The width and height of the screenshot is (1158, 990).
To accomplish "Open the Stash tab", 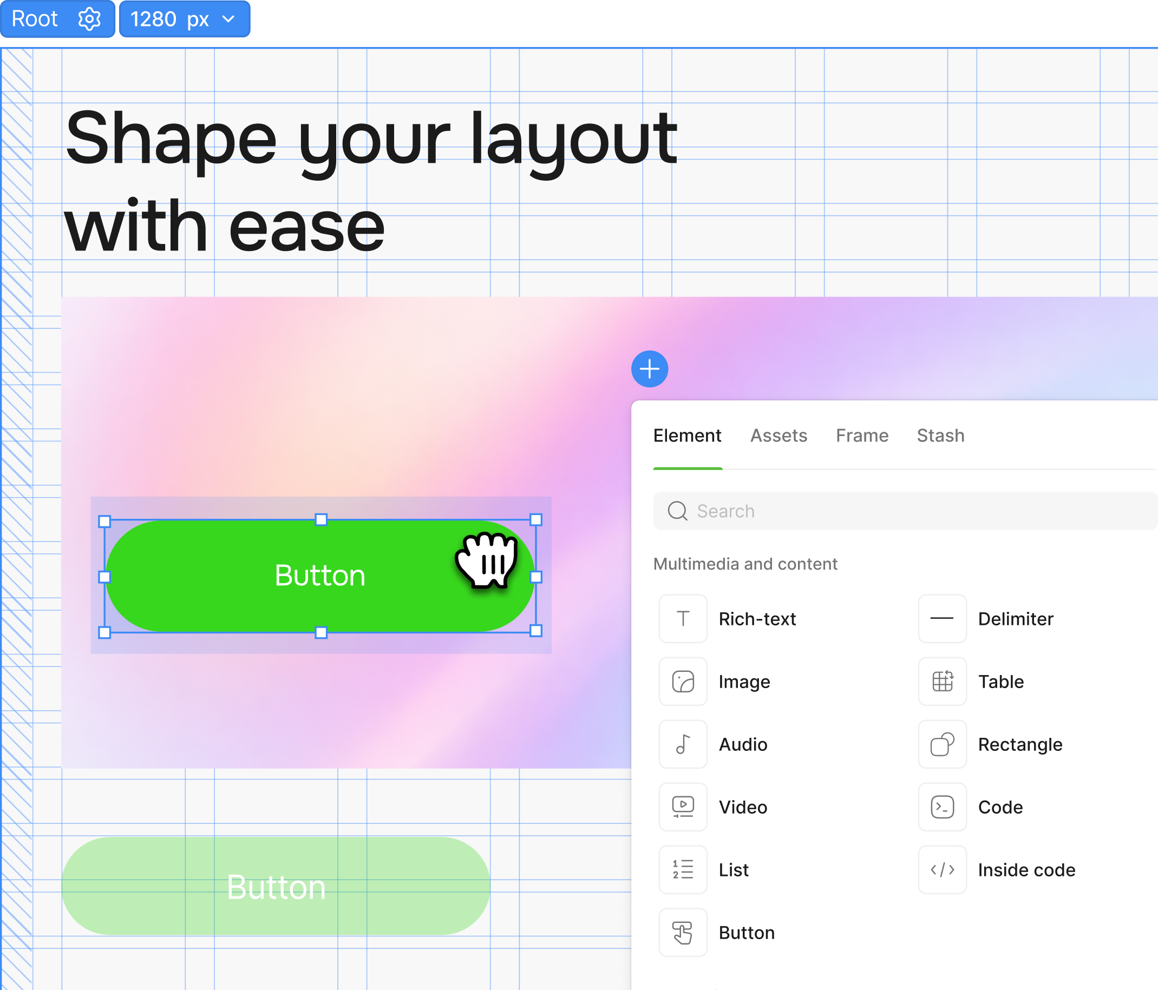I will 940,435.
